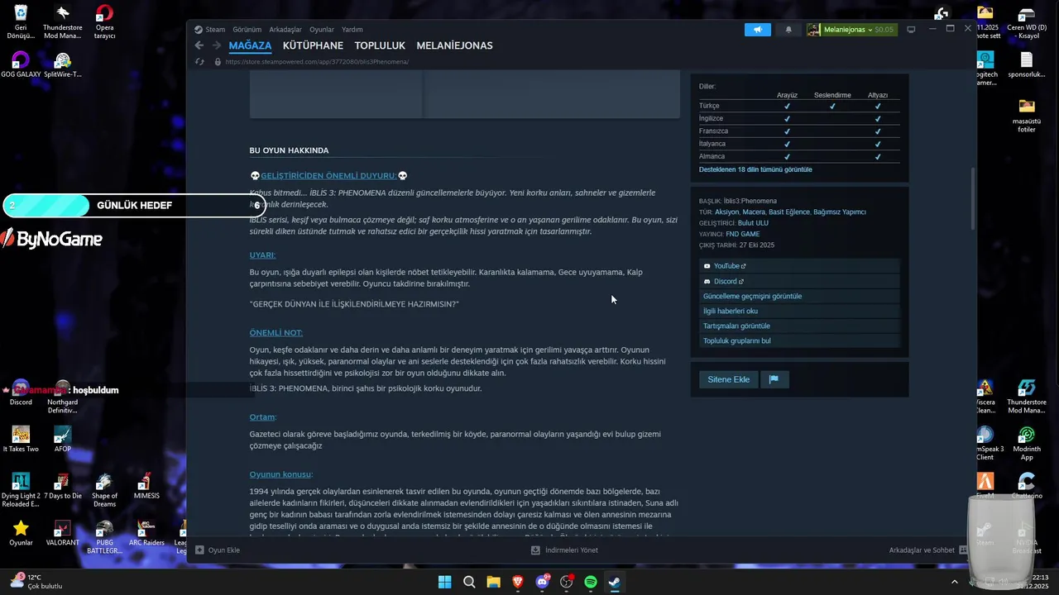Open GOG GALAXY desktop shortcut
1059x595 pixels.
tap(21, 65)
